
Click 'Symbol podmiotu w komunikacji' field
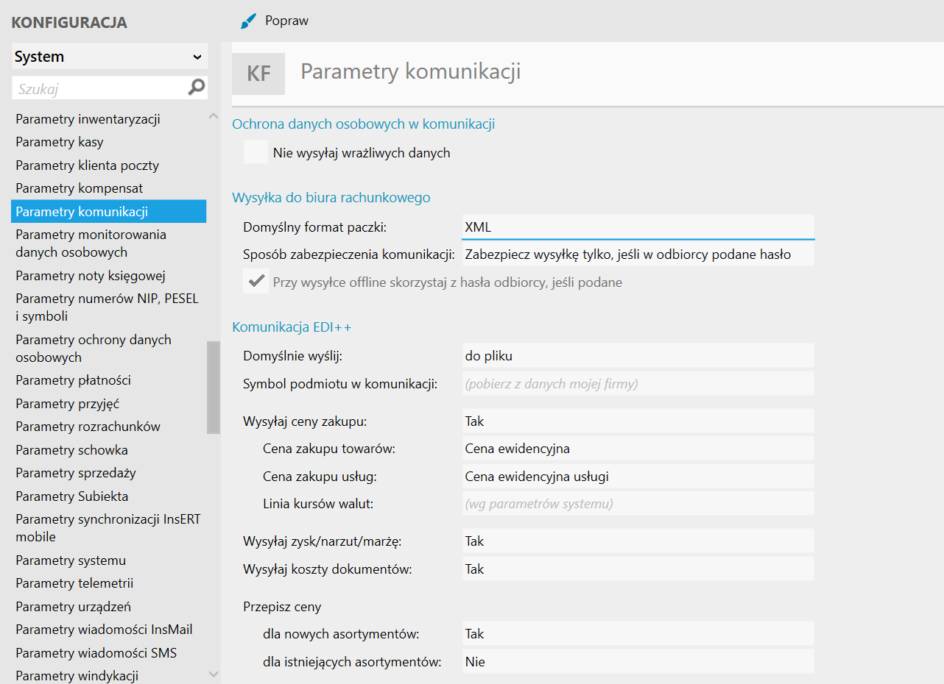click(638, 383)
